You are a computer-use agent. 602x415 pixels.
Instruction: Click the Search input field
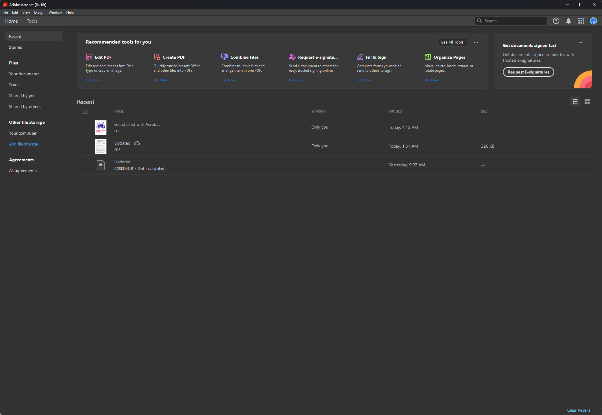pos(514,21)
